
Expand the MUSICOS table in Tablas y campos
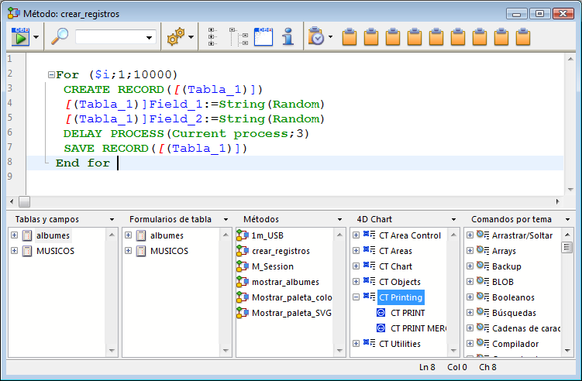tap(14, 251)
